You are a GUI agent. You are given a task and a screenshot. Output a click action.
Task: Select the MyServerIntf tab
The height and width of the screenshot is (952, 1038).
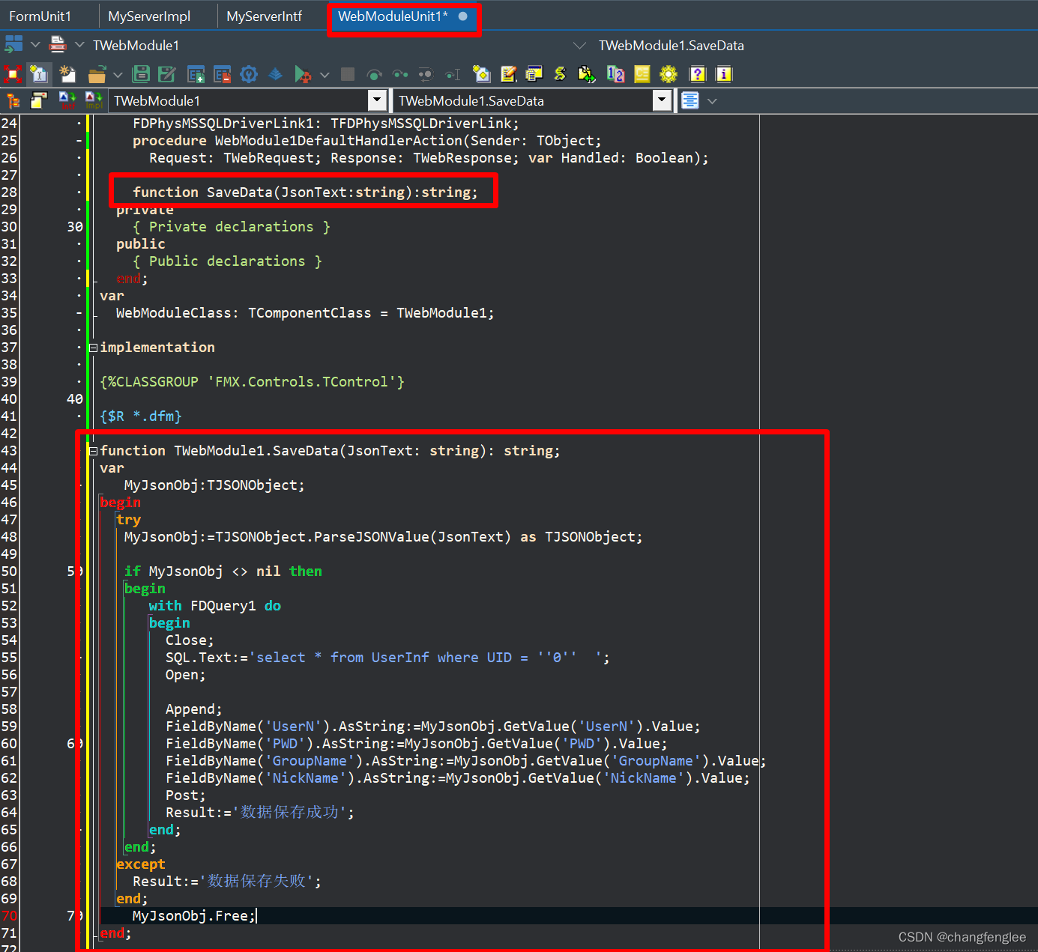pyautogui.click(x=264, y=16)
